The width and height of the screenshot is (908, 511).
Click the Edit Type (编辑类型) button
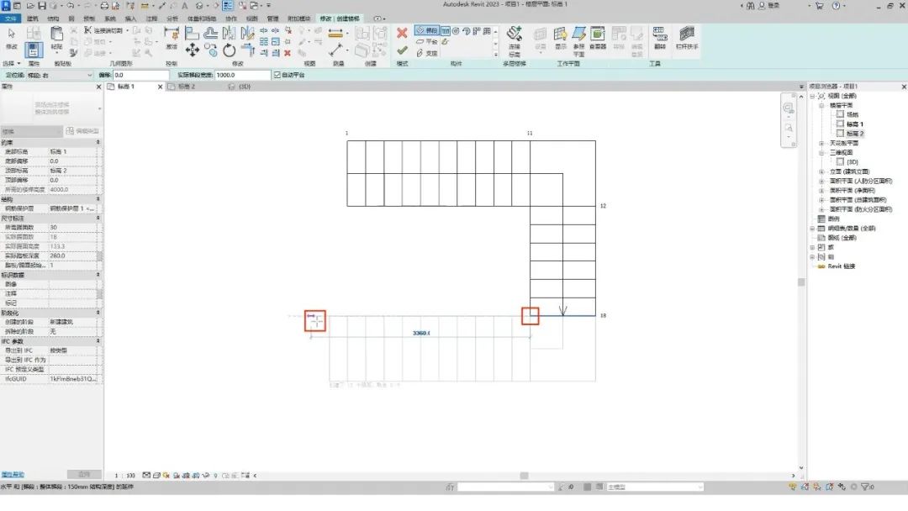82,131
